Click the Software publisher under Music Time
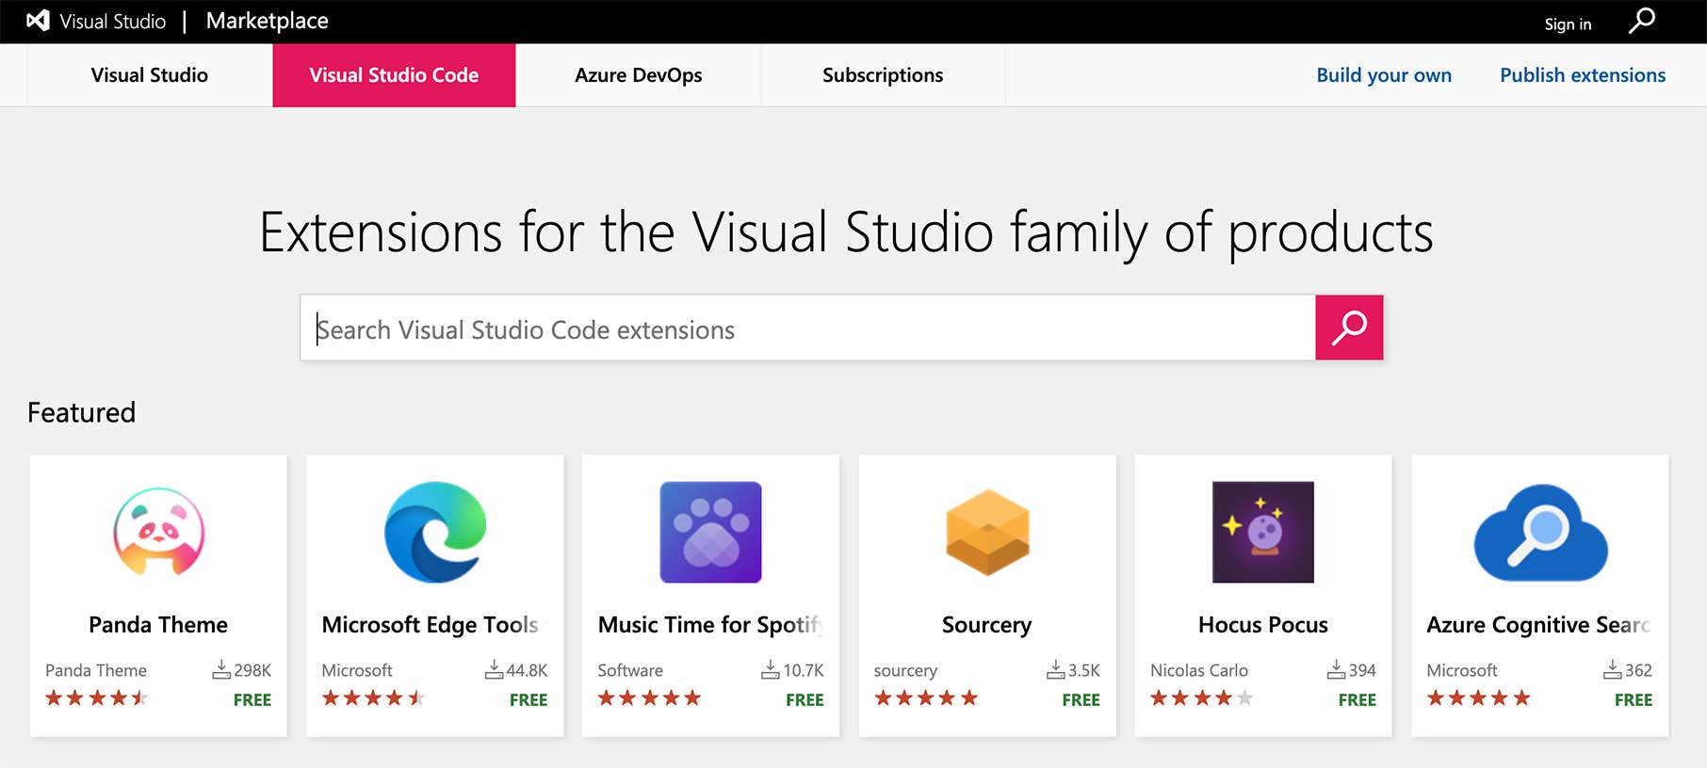This screenshot has height=768, width=1707. pyautogui.click(x=630, y=670)
